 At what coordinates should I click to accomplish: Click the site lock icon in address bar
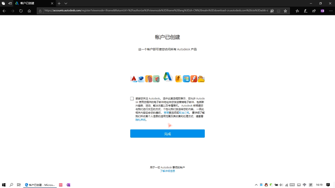tap(40, 11)
